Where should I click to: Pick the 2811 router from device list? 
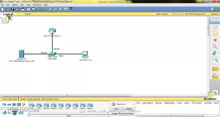point(61,106)
